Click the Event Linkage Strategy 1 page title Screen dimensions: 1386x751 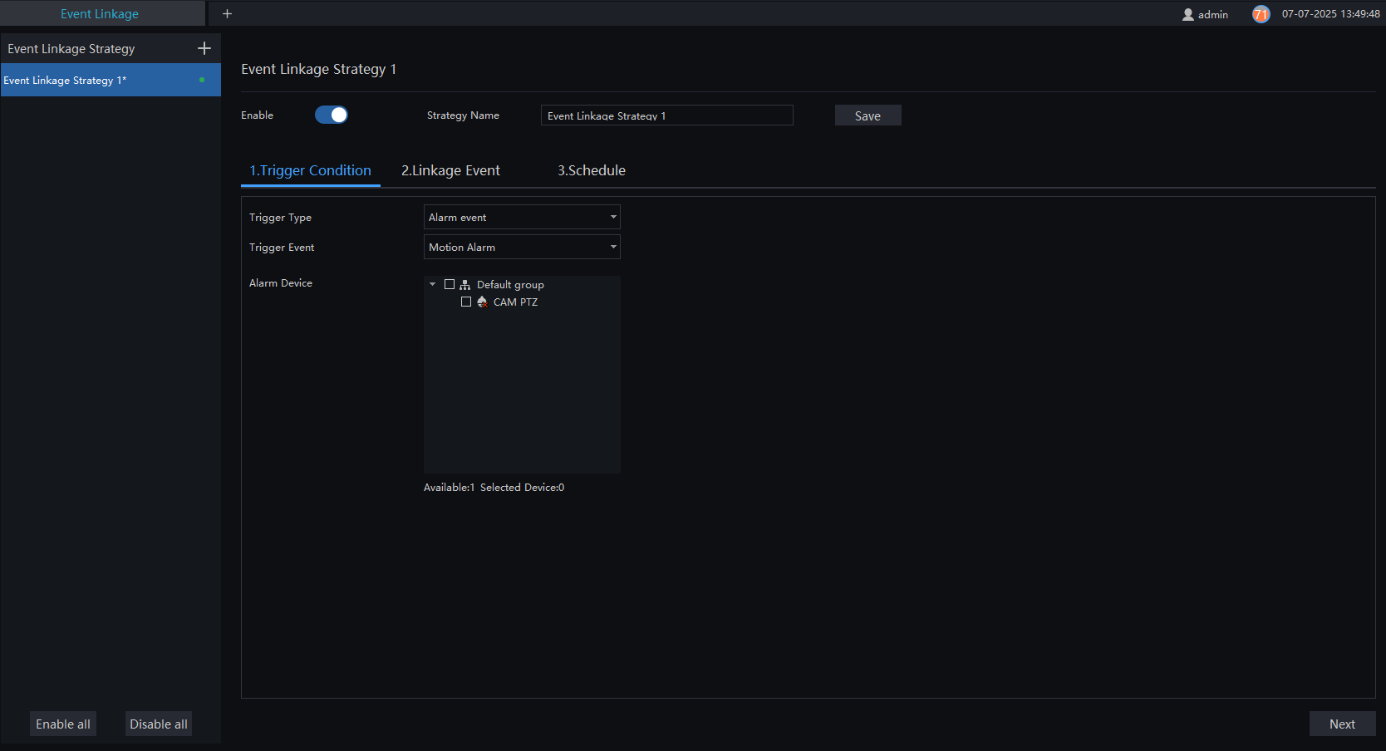tap(318, 69)
